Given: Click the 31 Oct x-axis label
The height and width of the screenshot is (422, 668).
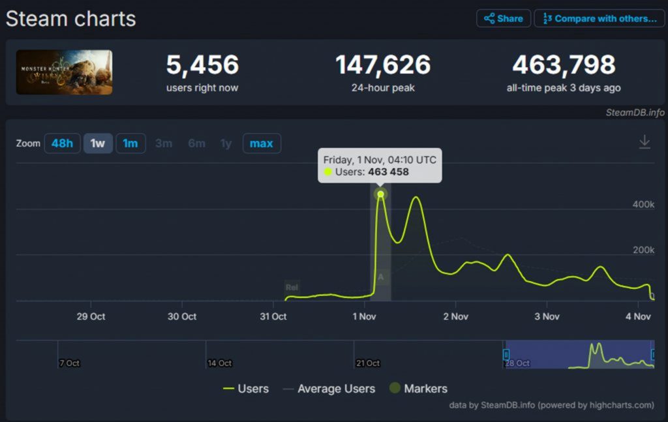Looking at the screenshot, I should point(273,316).
